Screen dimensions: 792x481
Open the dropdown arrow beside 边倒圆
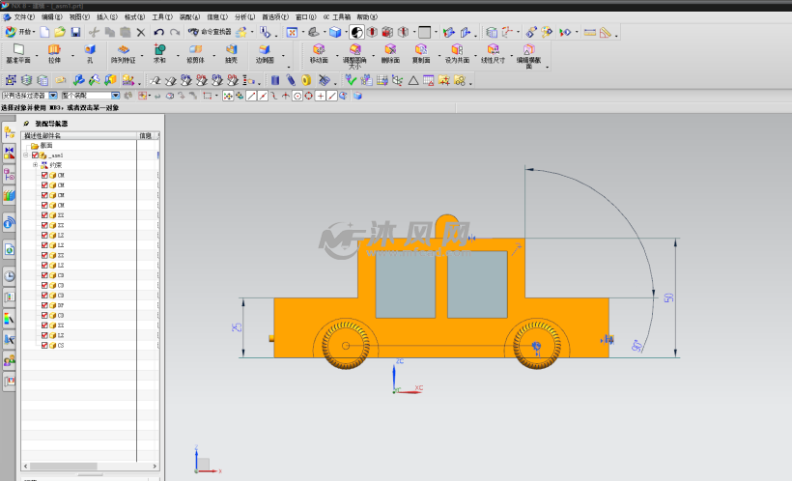(x=283, y=55)
